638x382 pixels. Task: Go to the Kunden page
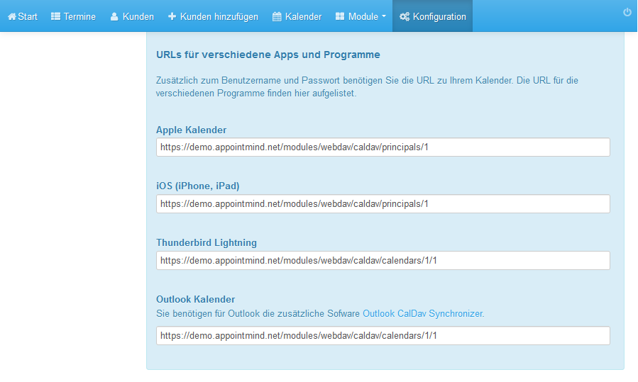point(132,16)
